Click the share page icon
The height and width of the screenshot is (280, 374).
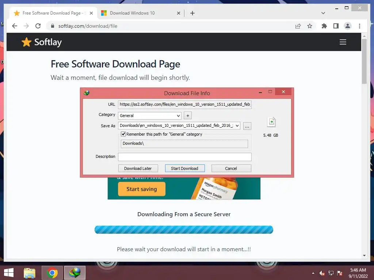coord(298,26)
